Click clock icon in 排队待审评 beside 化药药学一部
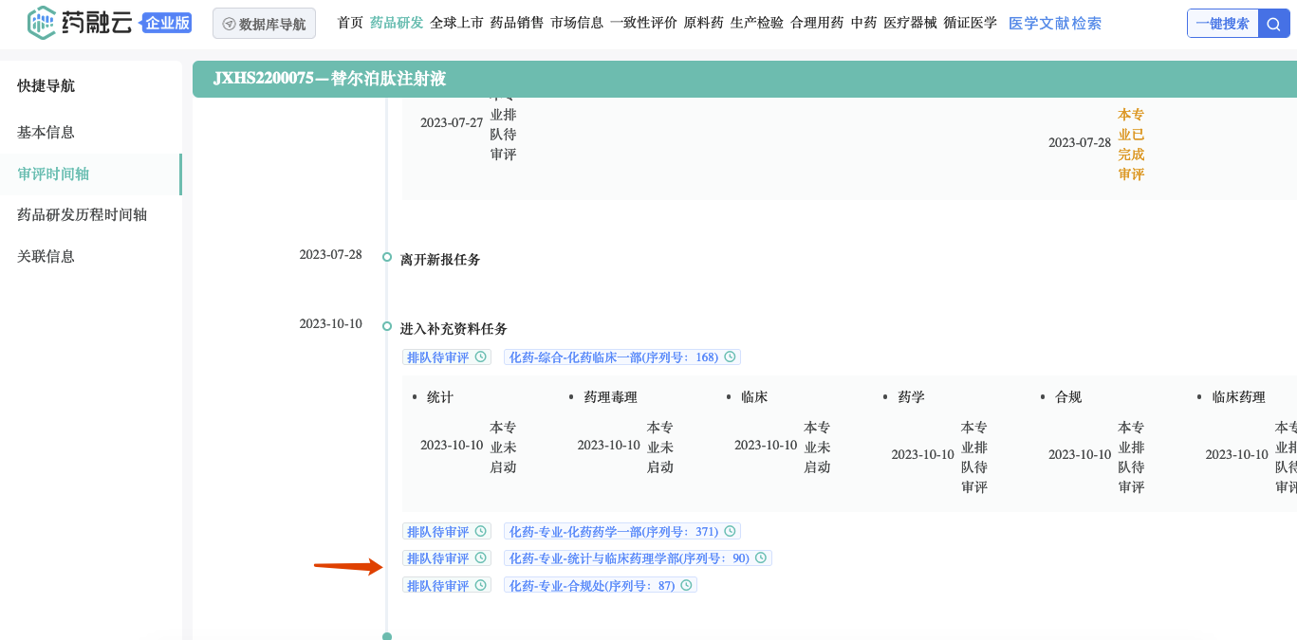This screenshot has width=1297, height=640. pyautogui.click(x=480, y=531)
